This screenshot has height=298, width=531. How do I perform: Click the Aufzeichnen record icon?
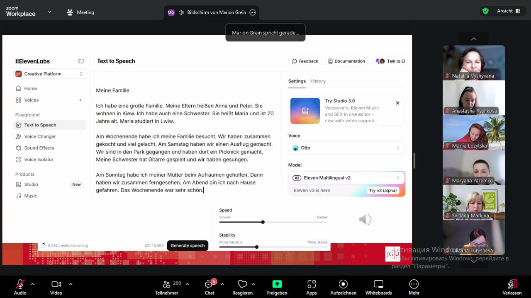pyautogui.click(x=343, y=284)
